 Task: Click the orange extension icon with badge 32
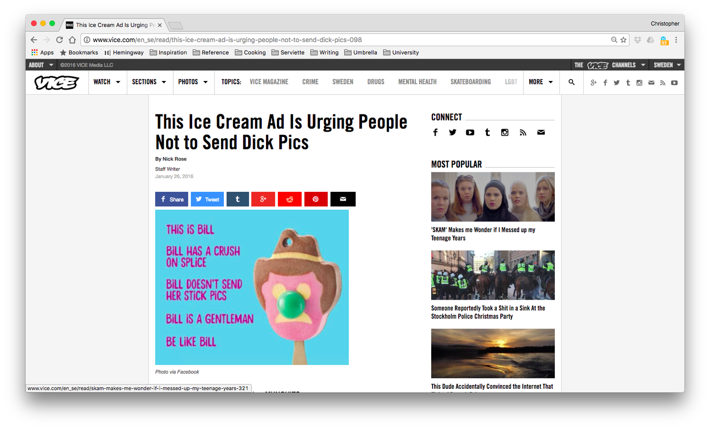click(x=664, y=40)
